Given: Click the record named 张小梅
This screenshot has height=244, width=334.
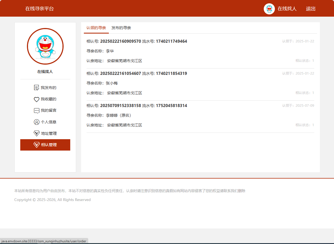Looking at the screenshot, I should 112,83.
